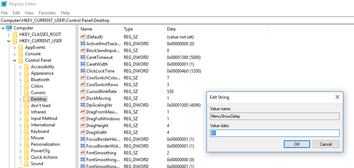Open the Favorites menu
Viewport: 354px width, 168px height.
(x=47, y=13)
